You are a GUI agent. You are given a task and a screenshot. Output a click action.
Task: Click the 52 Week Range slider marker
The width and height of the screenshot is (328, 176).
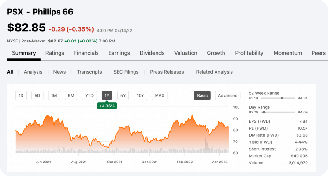pyautogui.click(x=282, y=98)
